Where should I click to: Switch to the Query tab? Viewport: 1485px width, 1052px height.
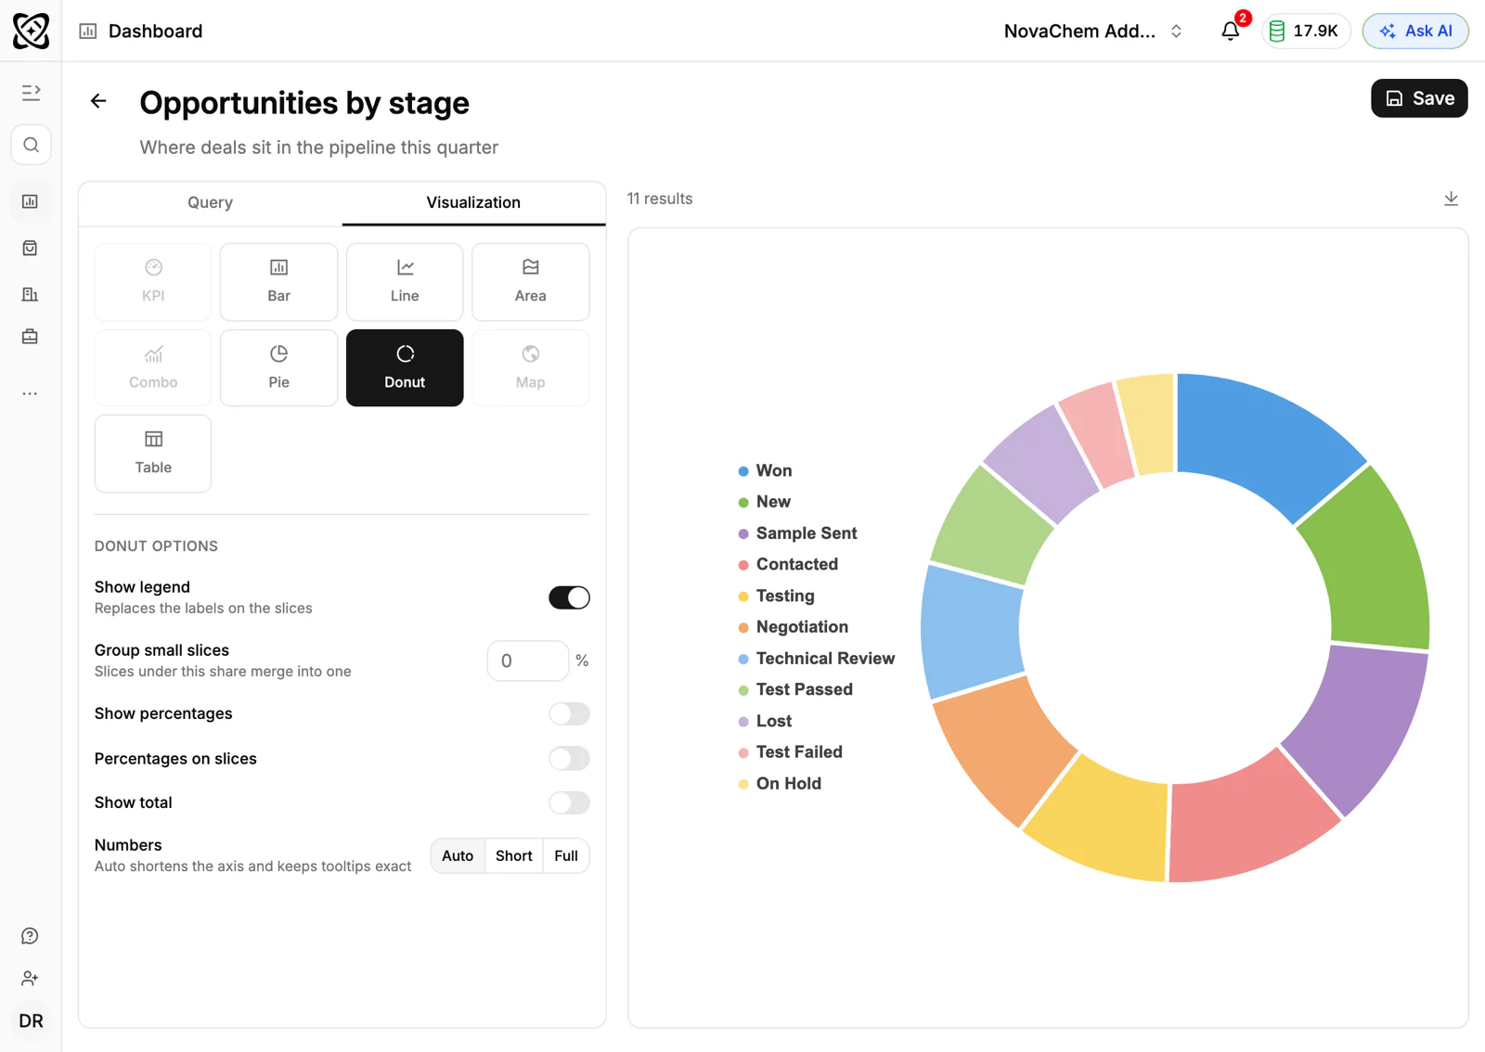pyautogui.click(x=211, y=202)
